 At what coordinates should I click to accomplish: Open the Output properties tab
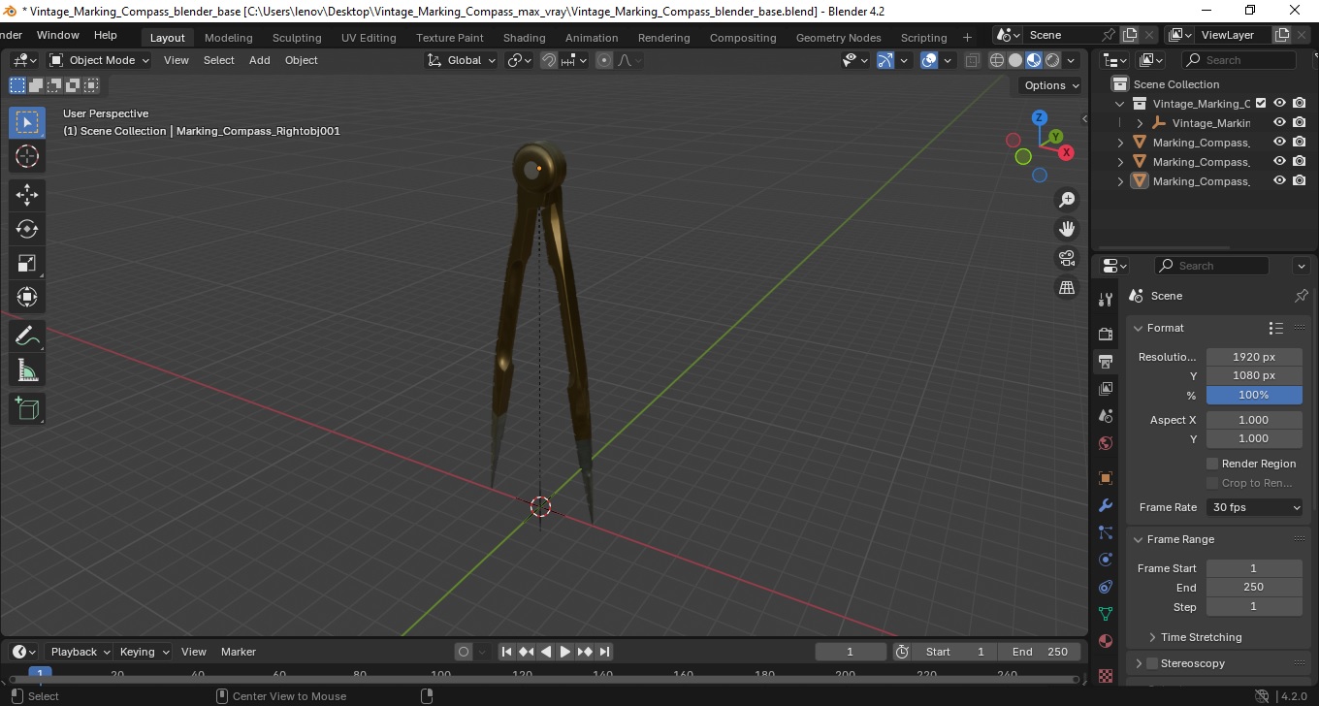pos(1105,362)
